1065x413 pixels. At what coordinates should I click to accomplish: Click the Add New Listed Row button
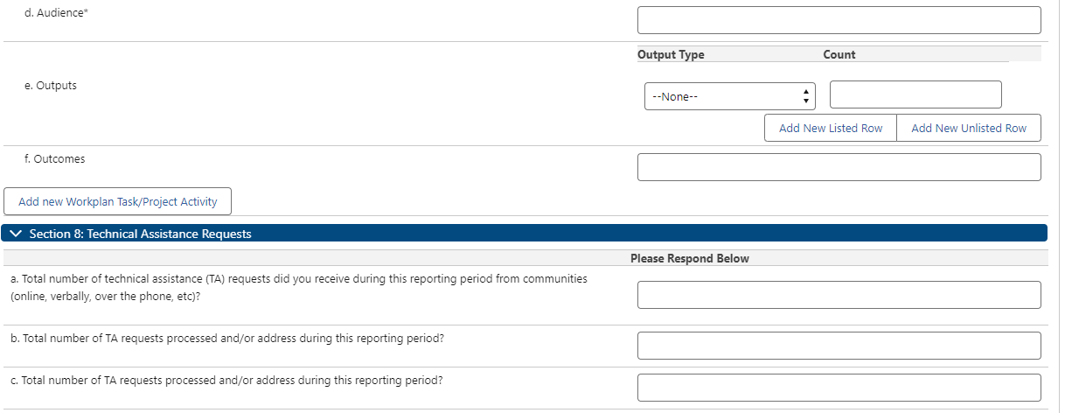831,128
